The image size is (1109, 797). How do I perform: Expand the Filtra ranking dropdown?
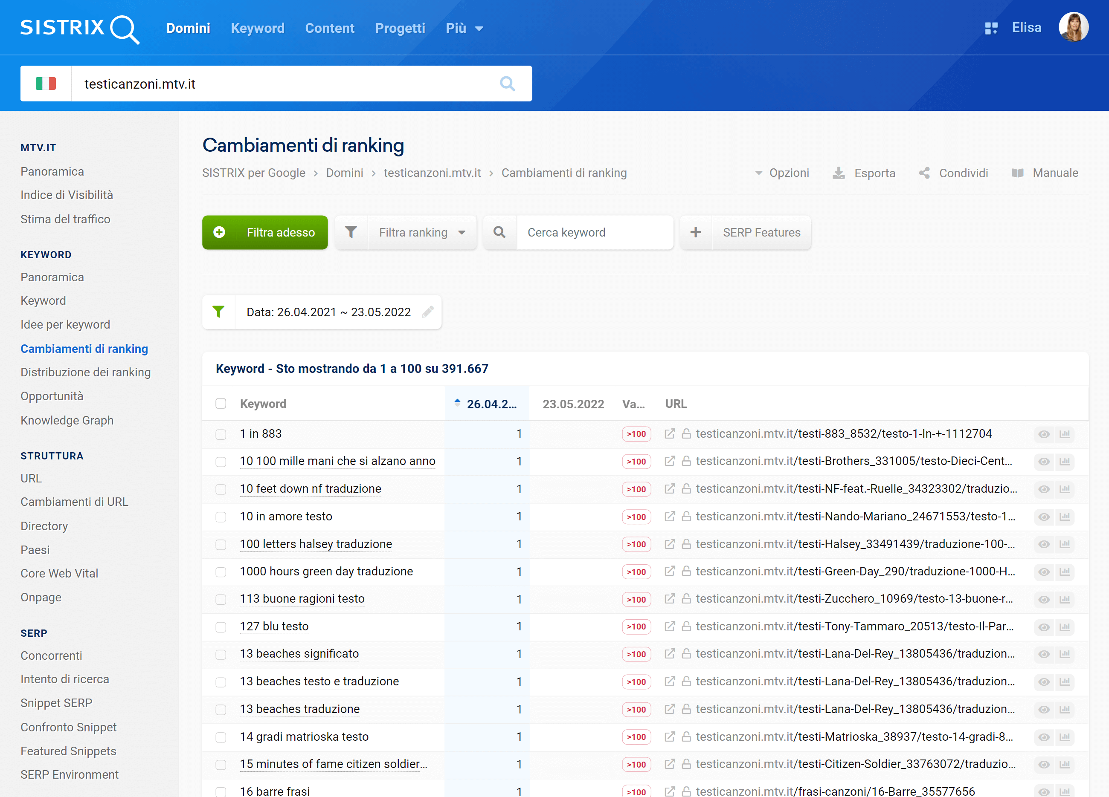click(x=419, y=232)
